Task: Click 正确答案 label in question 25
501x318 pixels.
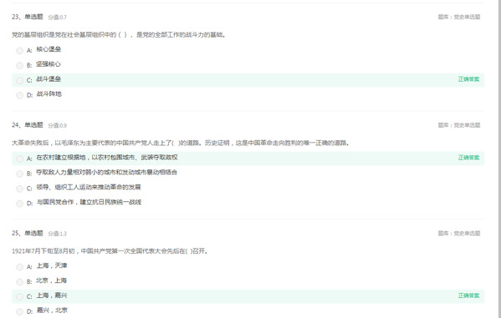Action: pos(468,295)
